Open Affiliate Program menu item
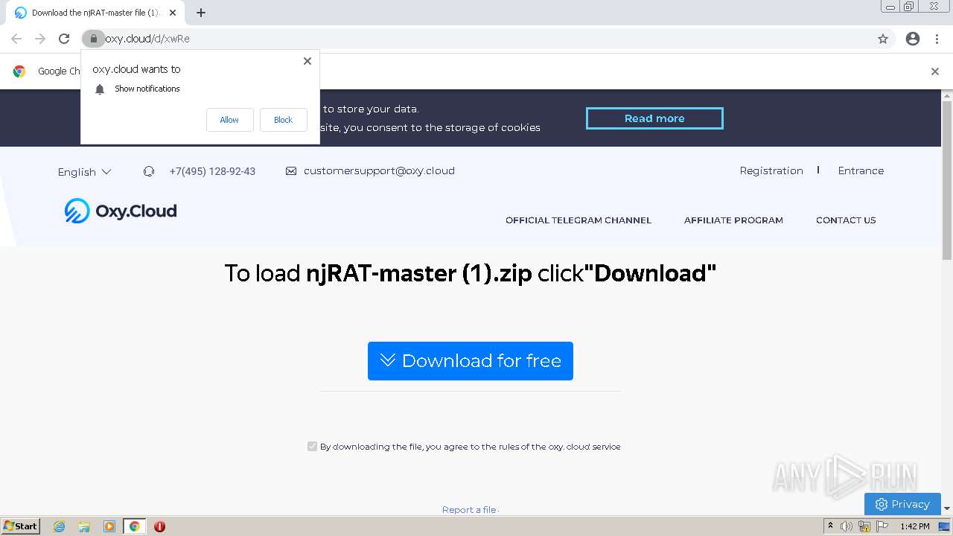 point(733,220)
